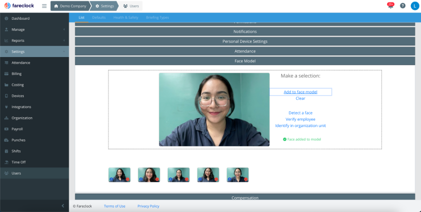Go to Demo Company breadcrumb
The width and height of the screenshot is (421, 212).
70,6
